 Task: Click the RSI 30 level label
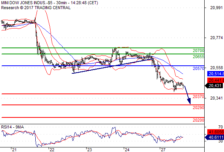pyautogui.click(x=221, y=141)
